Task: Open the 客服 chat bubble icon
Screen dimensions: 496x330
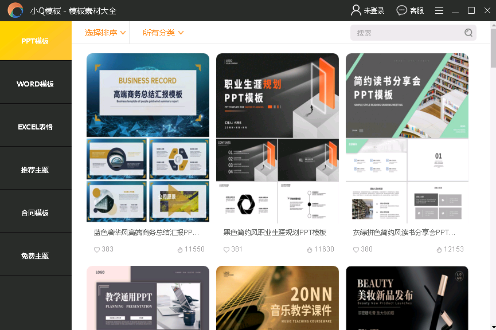Action: (x=401, y=10)
